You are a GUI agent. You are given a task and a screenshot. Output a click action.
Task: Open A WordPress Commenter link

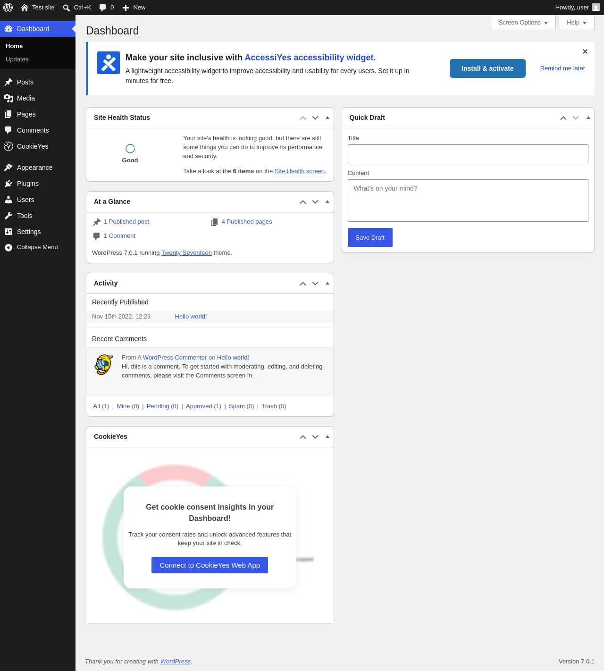[172, 358]
